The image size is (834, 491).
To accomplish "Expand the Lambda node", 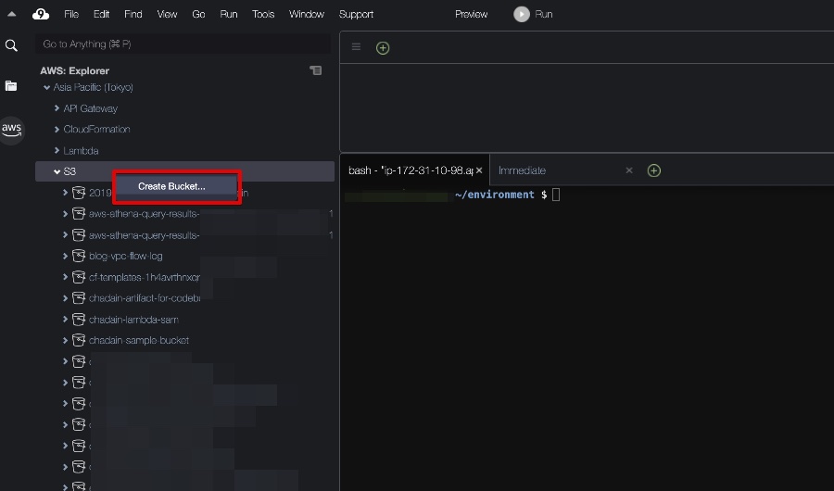I will pyautogui.click(x=57, y=151).
